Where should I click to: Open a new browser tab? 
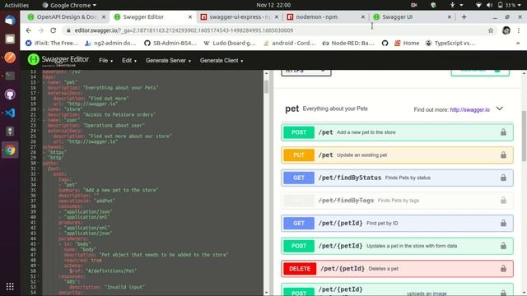click(464, 16)
